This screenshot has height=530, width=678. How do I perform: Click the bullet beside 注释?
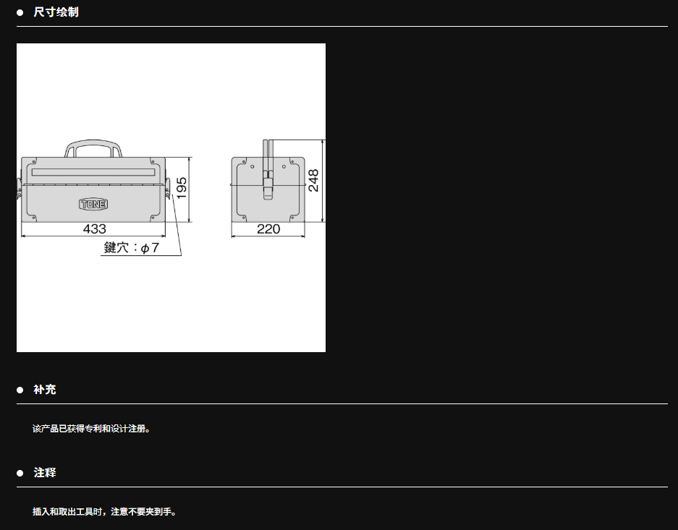[x=20, y=473]
